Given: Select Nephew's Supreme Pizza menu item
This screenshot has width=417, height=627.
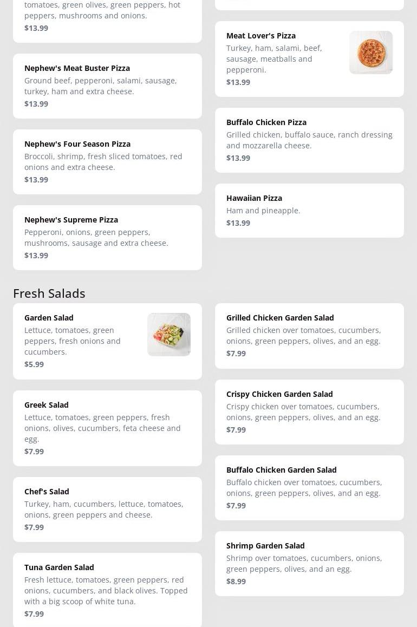Looking at the screenshot, I should click(107, 238).
